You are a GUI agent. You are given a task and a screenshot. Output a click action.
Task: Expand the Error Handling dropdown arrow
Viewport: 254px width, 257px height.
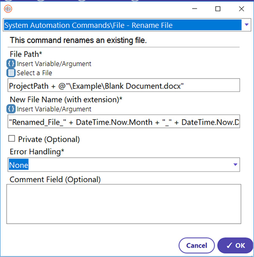click(x=235, y=165)
